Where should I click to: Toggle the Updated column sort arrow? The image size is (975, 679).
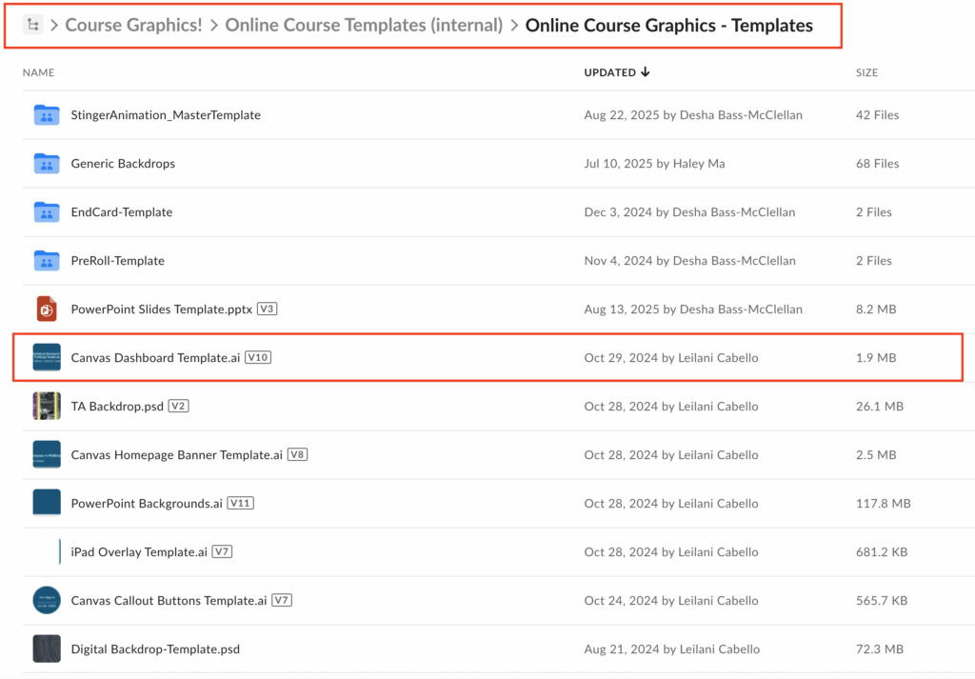(x=646, y=72)
